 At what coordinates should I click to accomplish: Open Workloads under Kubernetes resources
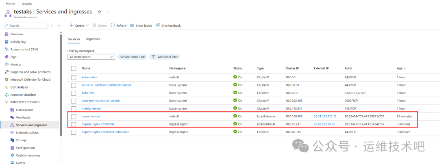click(x=23, y=117)
